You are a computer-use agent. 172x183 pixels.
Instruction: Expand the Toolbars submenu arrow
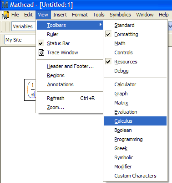pos(100,25)
